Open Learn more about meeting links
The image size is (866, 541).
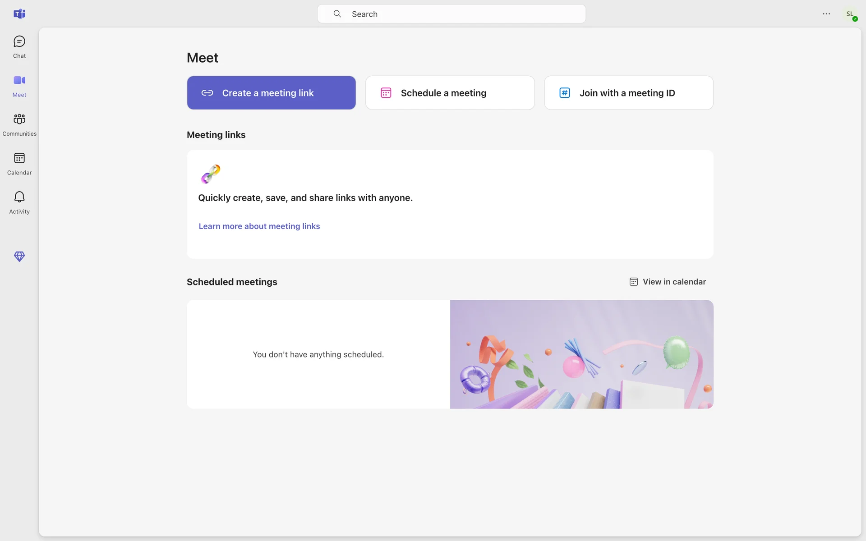[259, 226]
